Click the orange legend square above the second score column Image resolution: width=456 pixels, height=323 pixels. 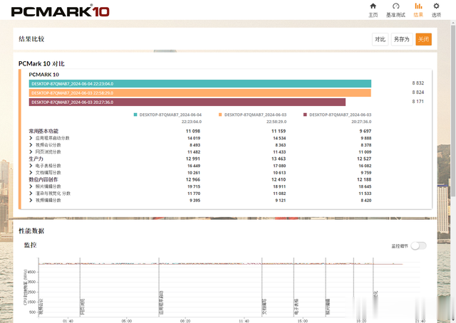[x=220, y=115]
